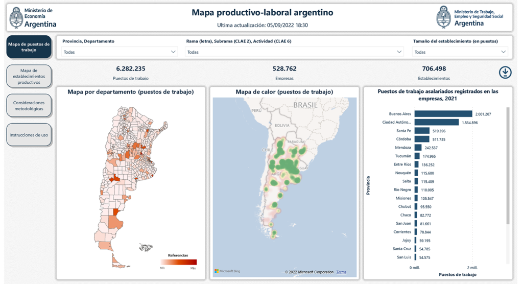Click the Malvinas islands on department map
Viewport: 523px width, 284px height.
146,248
